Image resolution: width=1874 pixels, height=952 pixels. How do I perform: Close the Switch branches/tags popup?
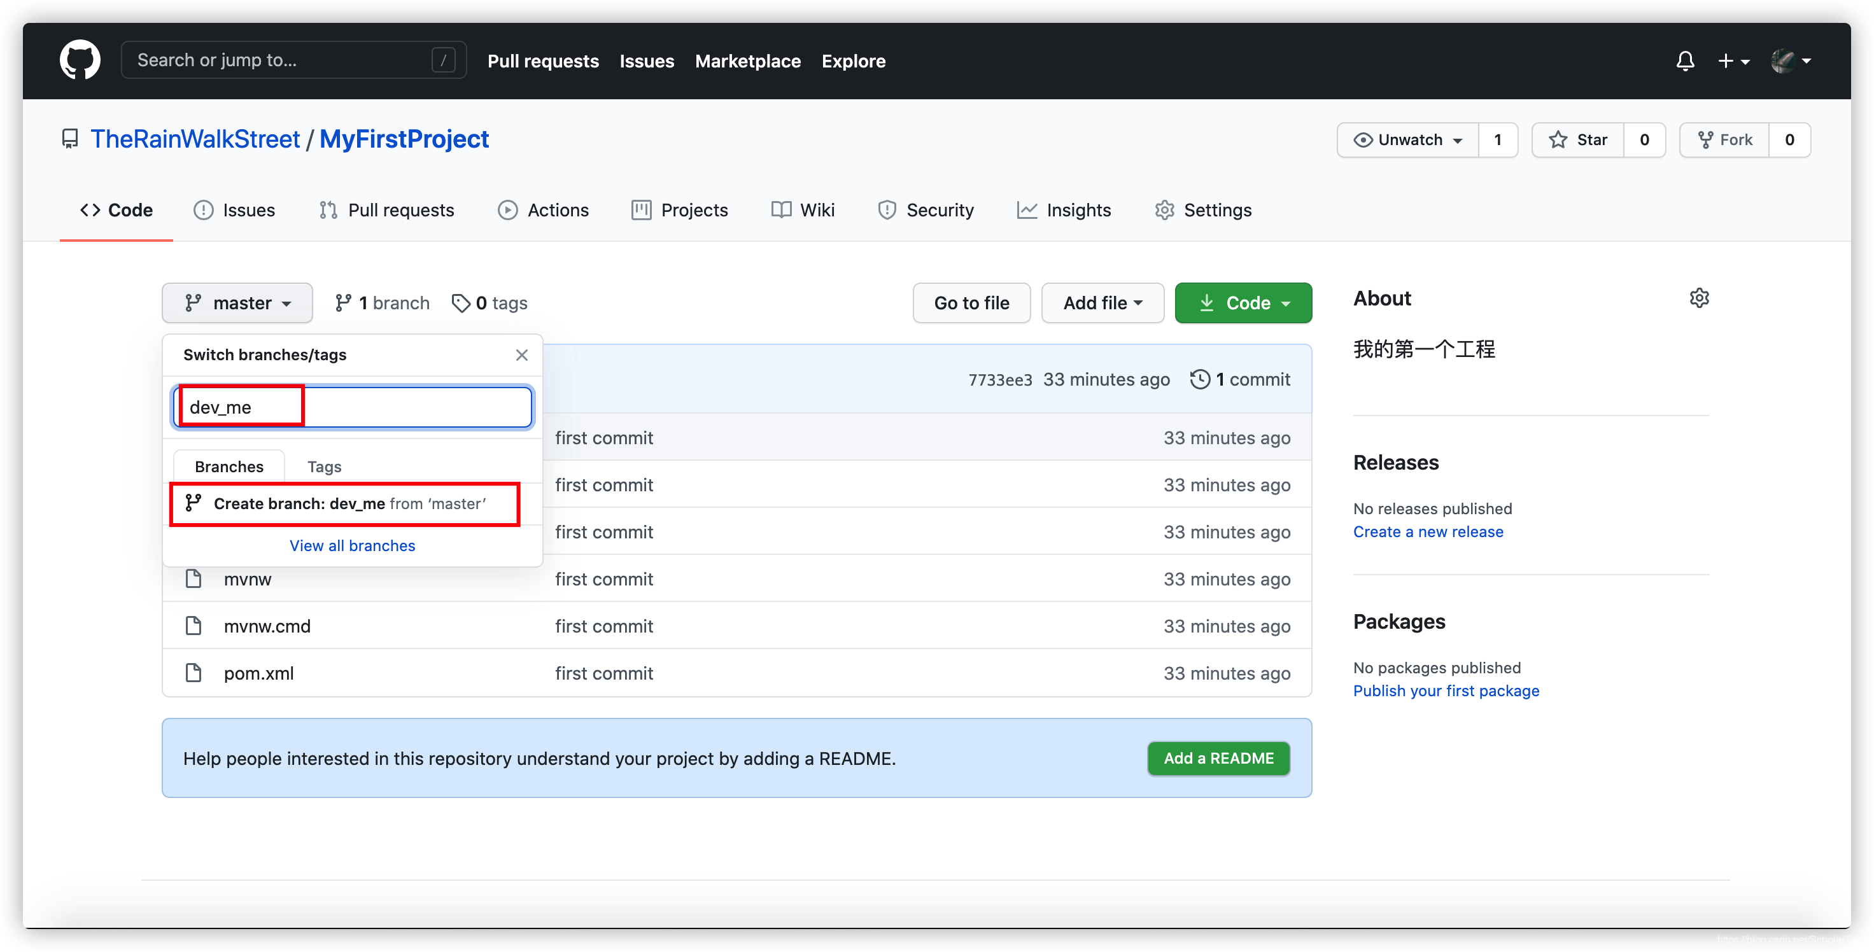coord(521,355)
